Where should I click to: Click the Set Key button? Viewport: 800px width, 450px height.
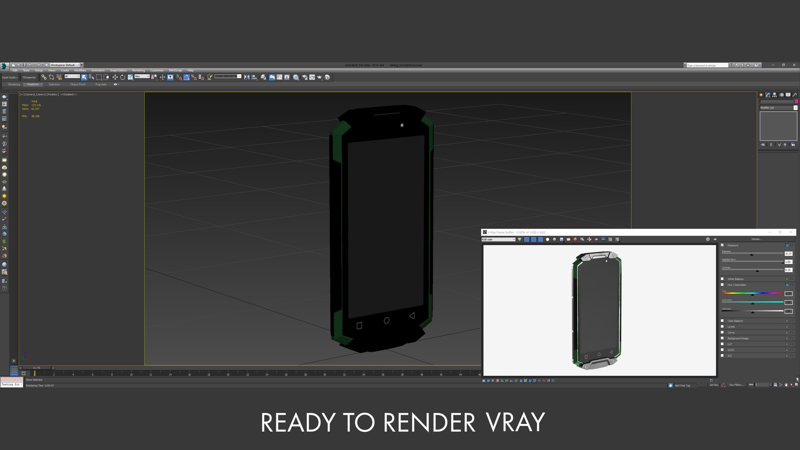(x=714, y=385)
